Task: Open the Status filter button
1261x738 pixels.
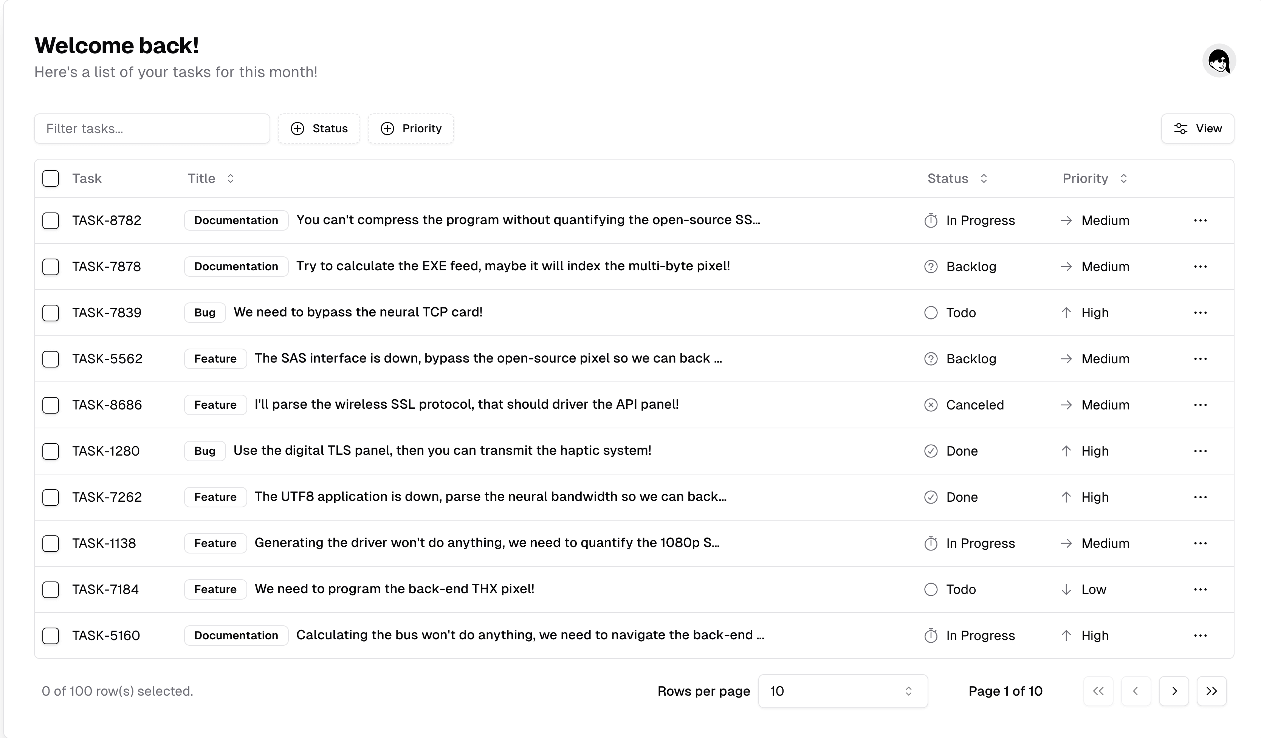Action: click(x=319, y=129)
